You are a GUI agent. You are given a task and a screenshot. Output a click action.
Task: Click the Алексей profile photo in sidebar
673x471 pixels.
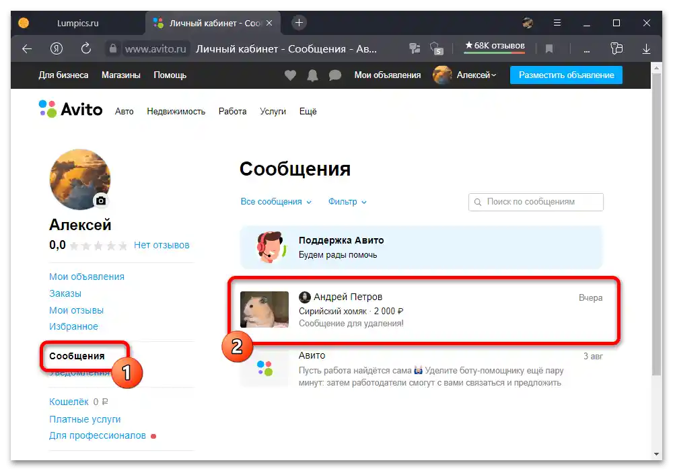coord(80,179)
